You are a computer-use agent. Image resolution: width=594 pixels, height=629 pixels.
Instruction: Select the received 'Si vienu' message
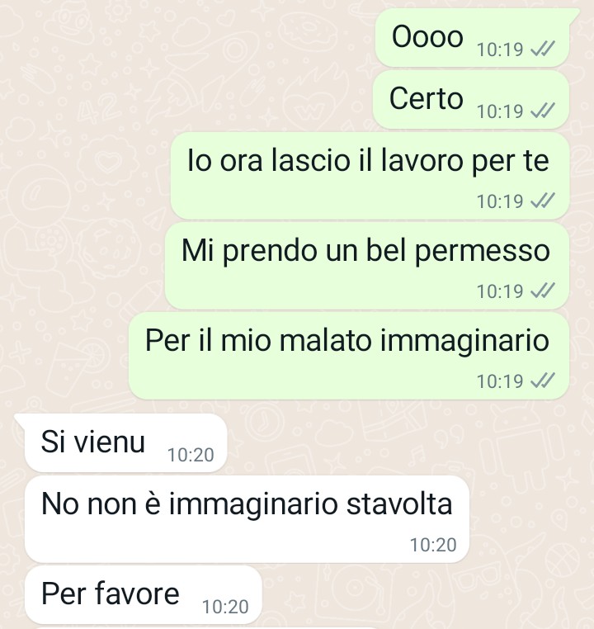point(125,442)
